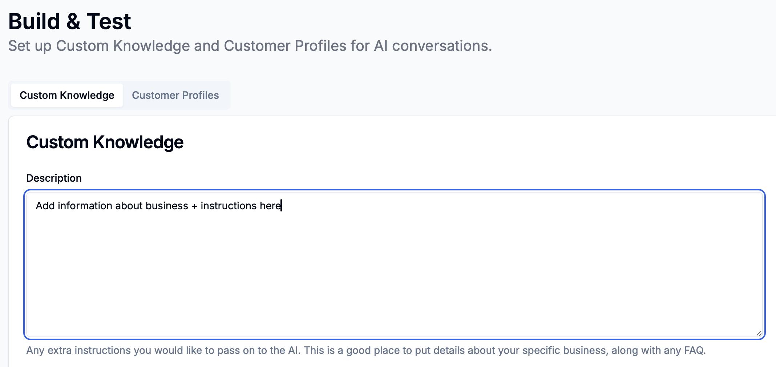Place cursor on word "business" in textarea
This screenshot has width=776, height=367.
click(167, 206)
